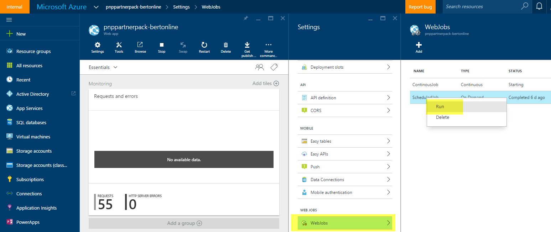Pin the web app blade
Screen dimensions: 551x232
point(245,18)
